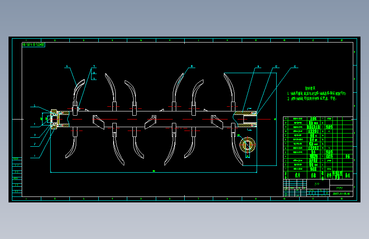
Task: Select the 备注 header in parts list
Action: point(348,175)
